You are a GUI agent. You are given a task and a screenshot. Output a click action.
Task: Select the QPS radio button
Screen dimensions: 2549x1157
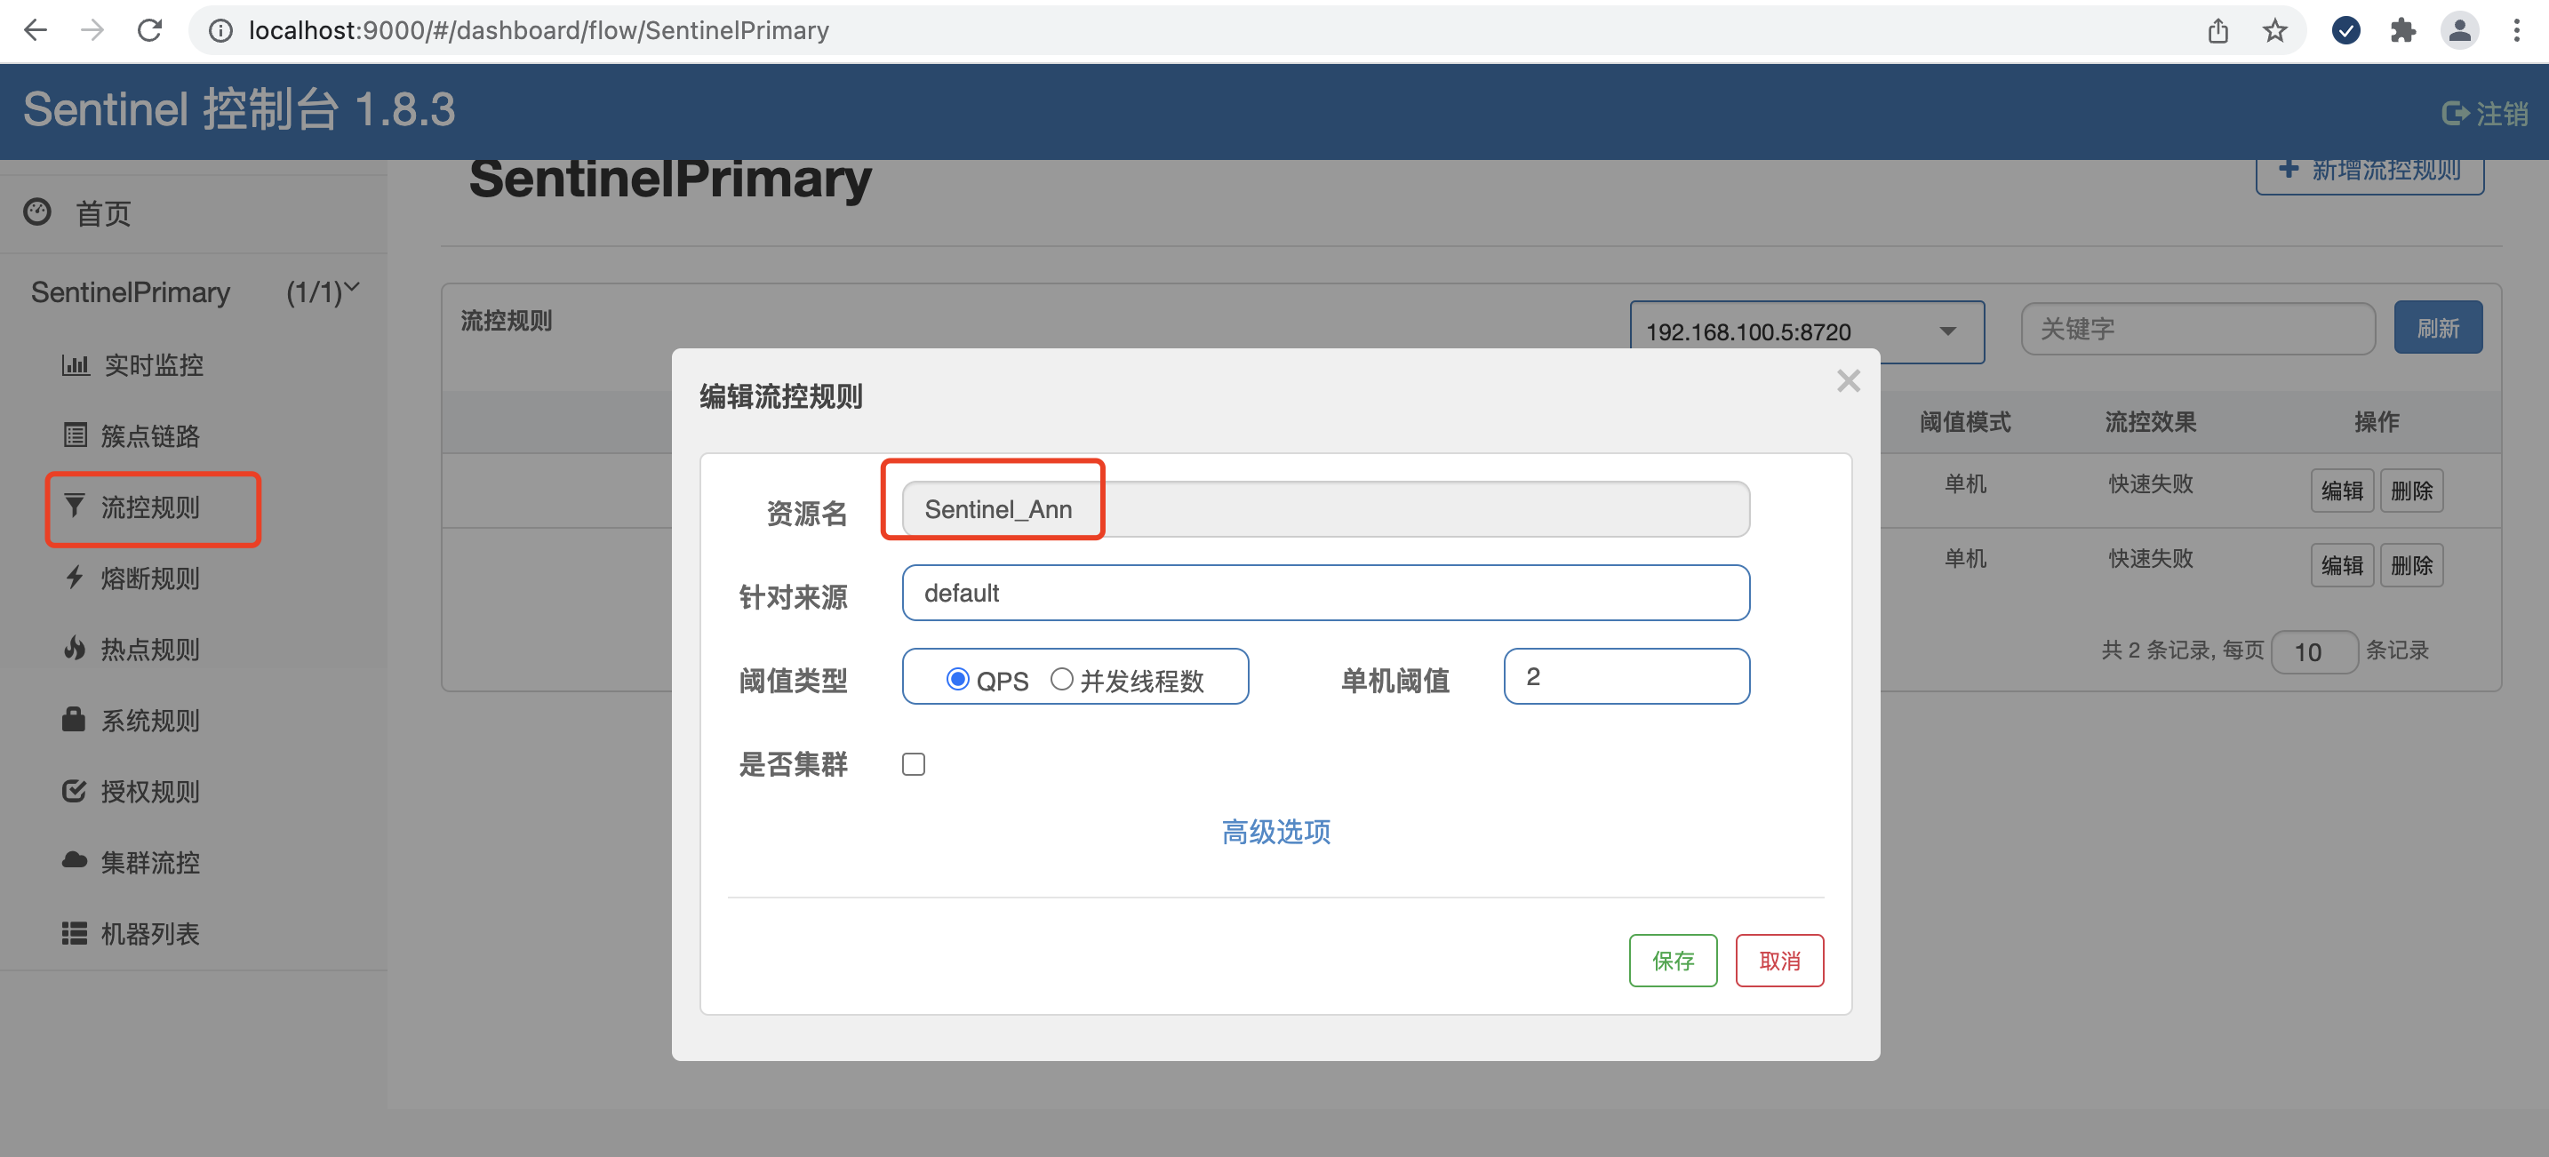point(957,679)
